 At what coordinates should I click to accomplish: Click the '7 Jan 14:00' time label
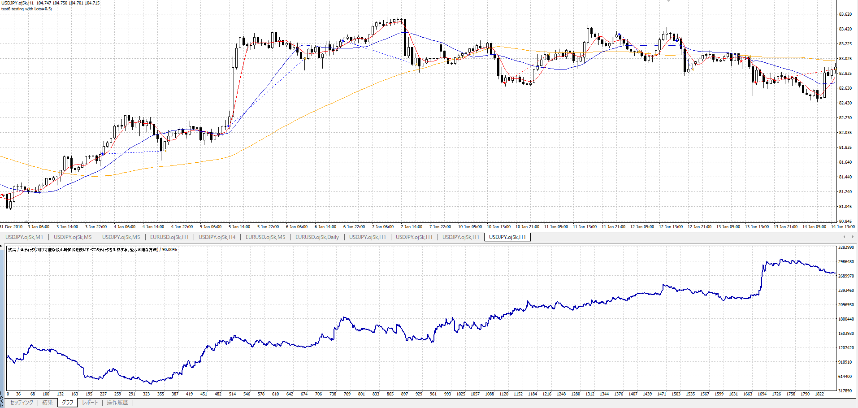(x=411, y=227)
